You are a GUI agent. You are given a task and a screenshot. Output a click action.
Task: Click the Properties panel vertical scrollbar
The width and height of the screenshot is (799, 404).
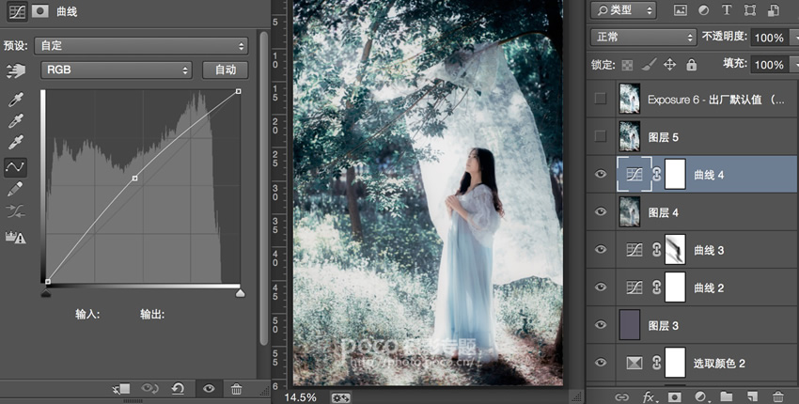pyautogui.click(x=263, y=189)
